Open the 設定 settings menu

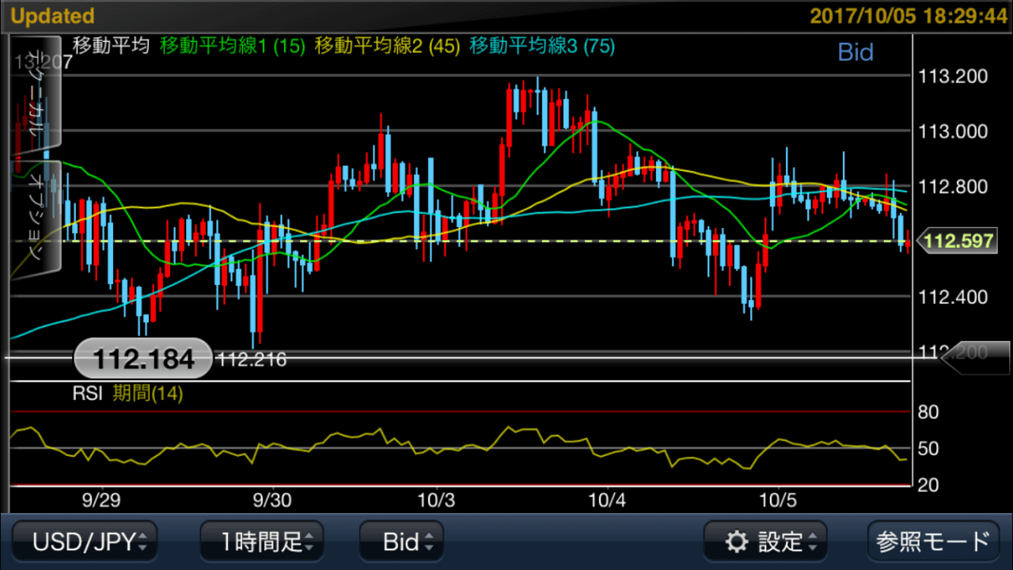pos(764,541)
